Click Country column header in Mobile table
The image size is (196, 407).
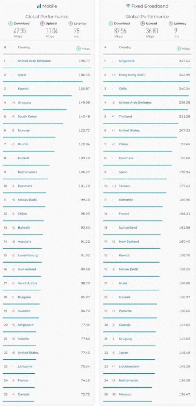tap(24, 47)
